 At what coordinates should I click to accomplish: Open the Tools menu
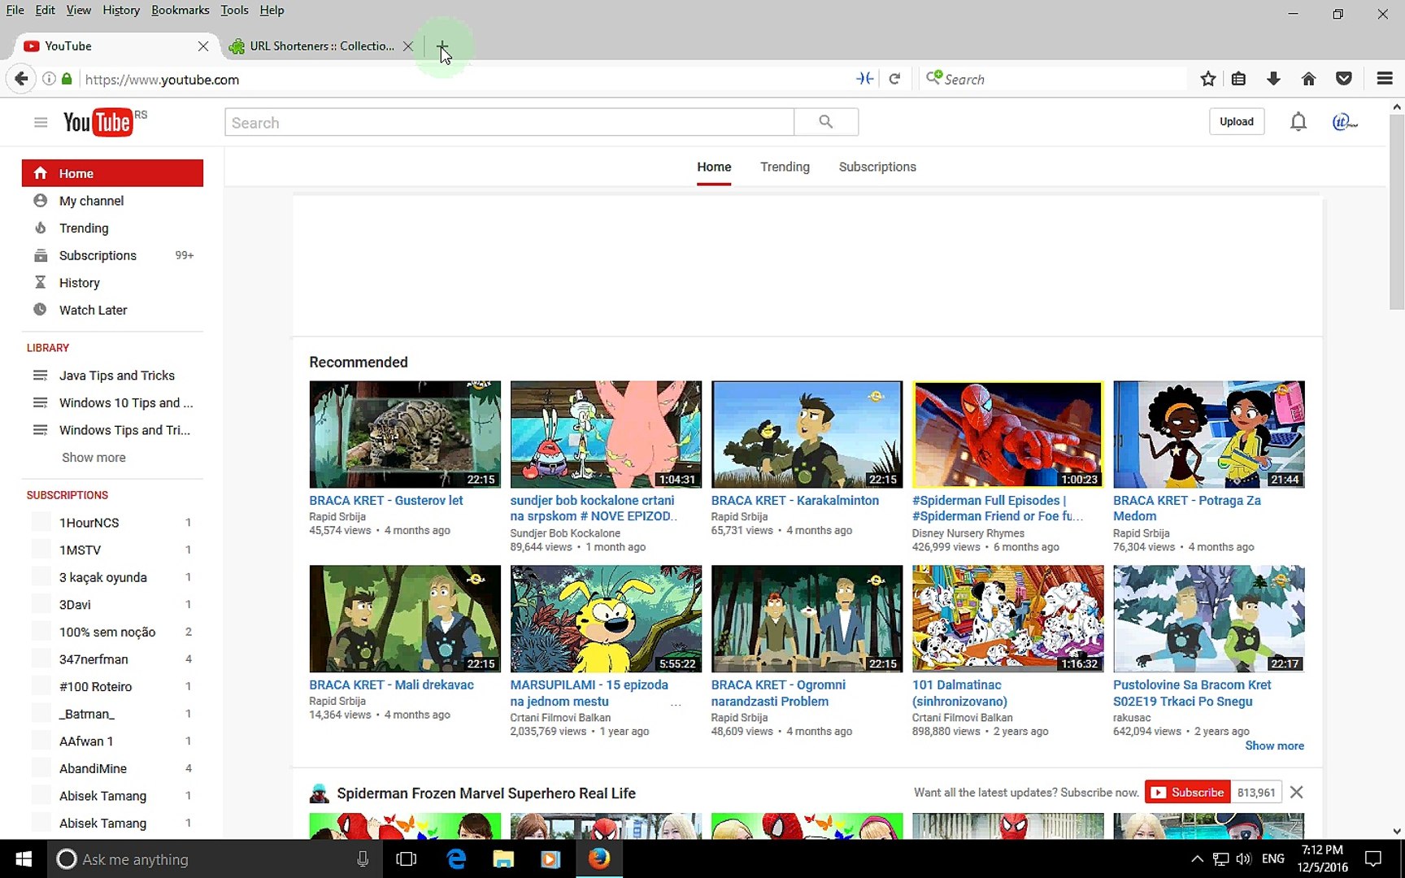(x=234, y=11)
